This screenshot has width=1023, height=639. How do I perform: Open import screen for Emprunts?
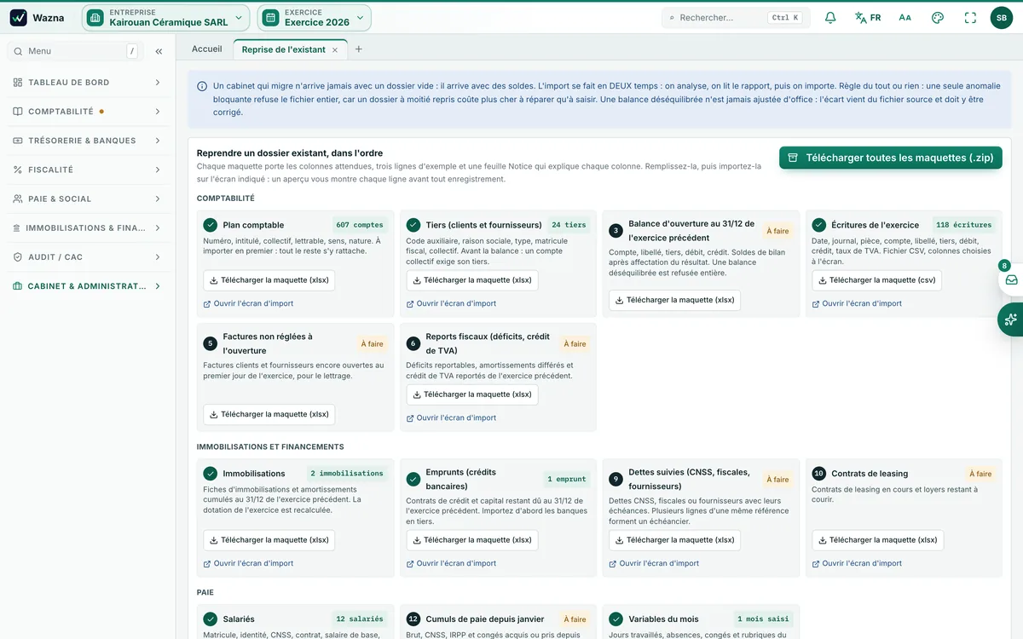click(x=451, y=563)
